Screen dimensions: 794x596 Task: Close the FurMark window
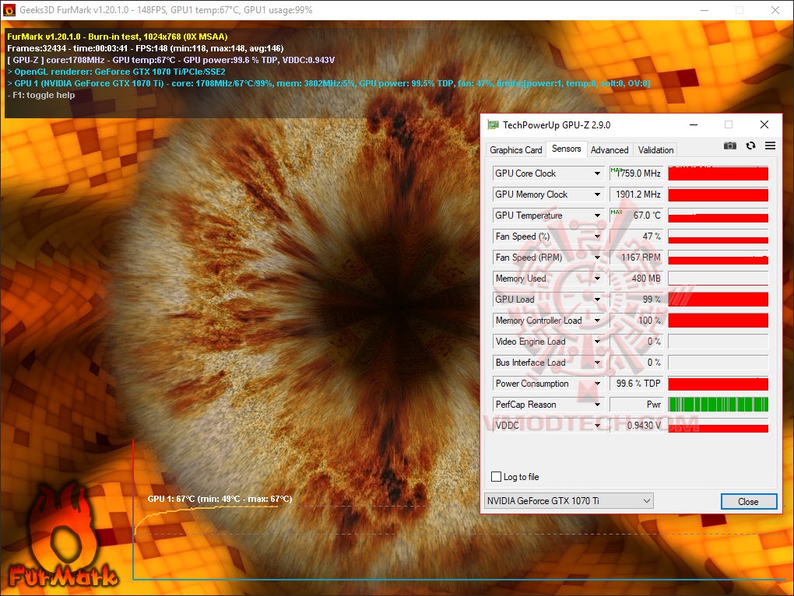point(775,10)
